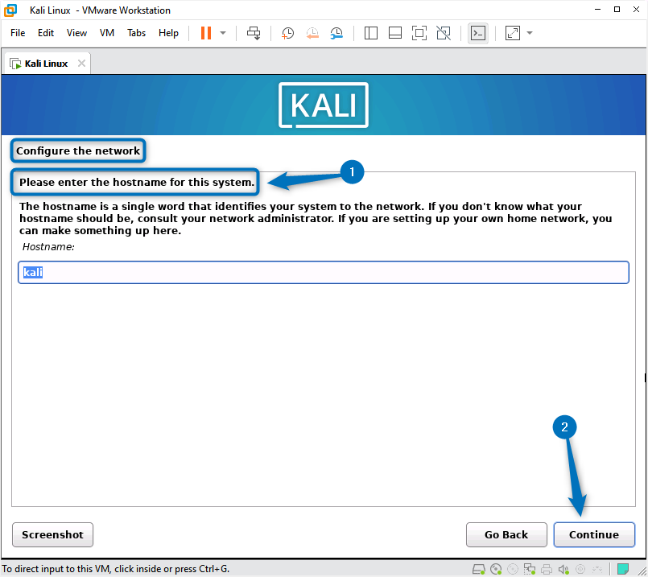This screenshot has height=577, width=648.
Task: Revert the VM to its snapshot
Action: click(312, 33)
